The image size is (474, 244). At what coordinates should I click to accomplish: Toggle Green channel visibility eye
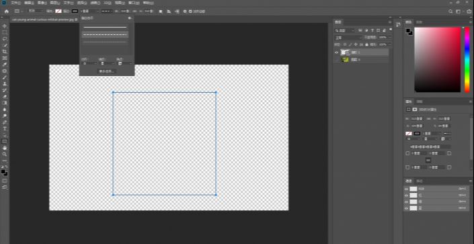[406, 202]
